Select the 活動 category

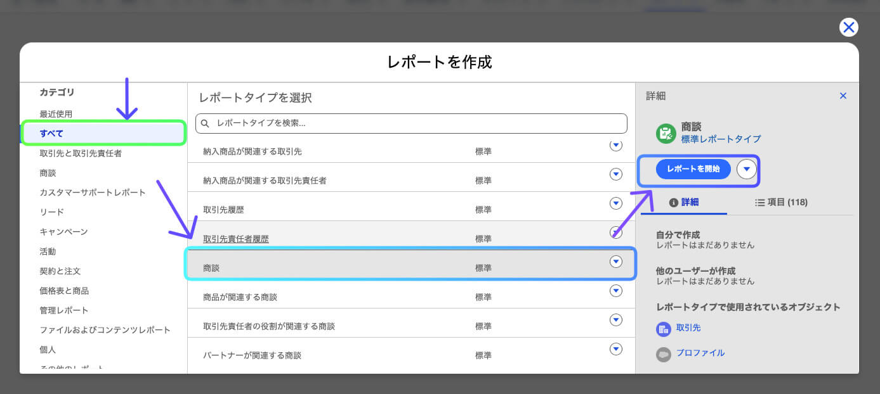(48, 251)
